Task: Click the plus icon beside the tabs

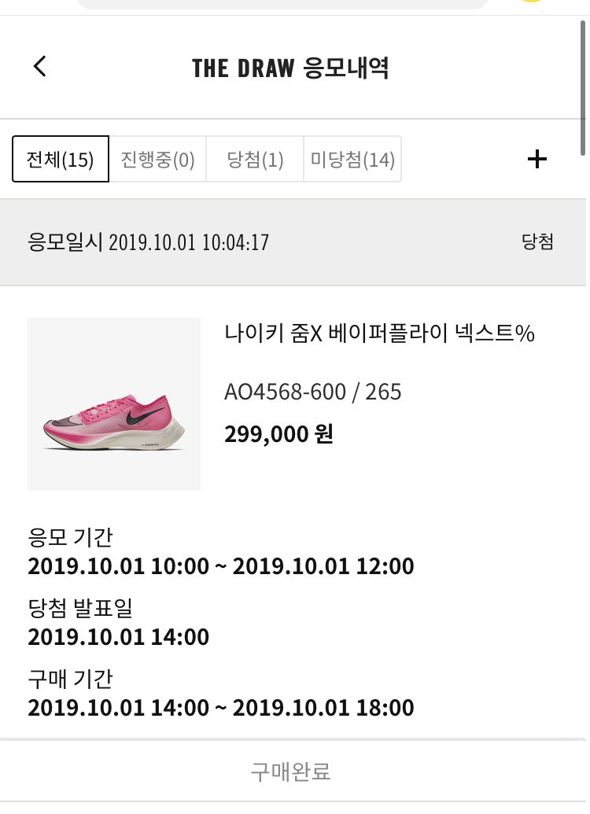Action: click(x=537, y=159)
